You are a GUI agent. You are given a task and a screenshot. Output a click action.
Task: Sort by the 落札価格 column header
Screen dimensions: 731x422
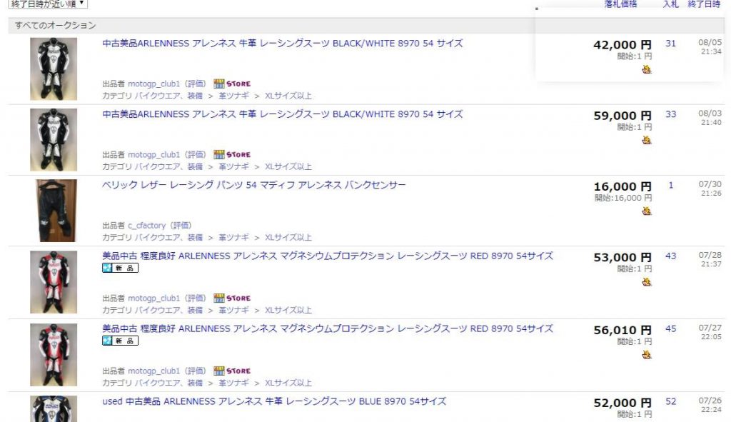click(x=620, y=4)
